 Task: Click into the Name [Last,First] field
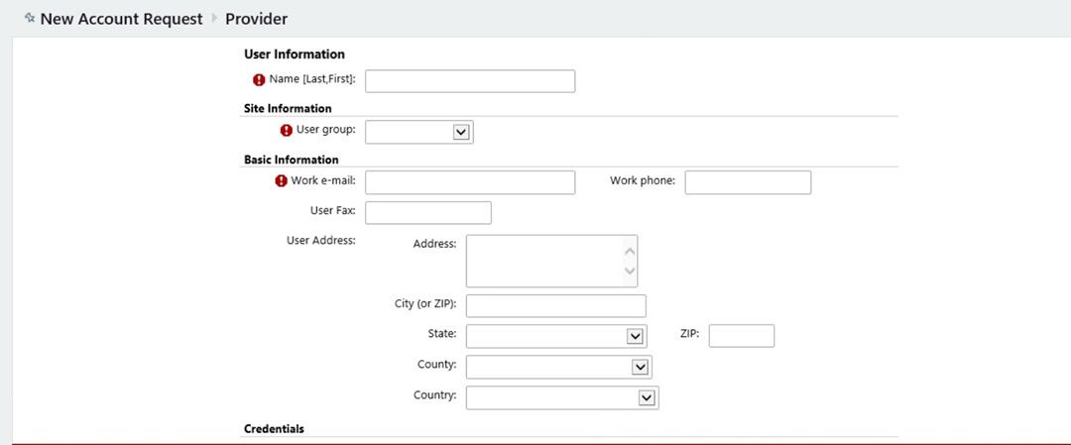click(x=470, y=80)
